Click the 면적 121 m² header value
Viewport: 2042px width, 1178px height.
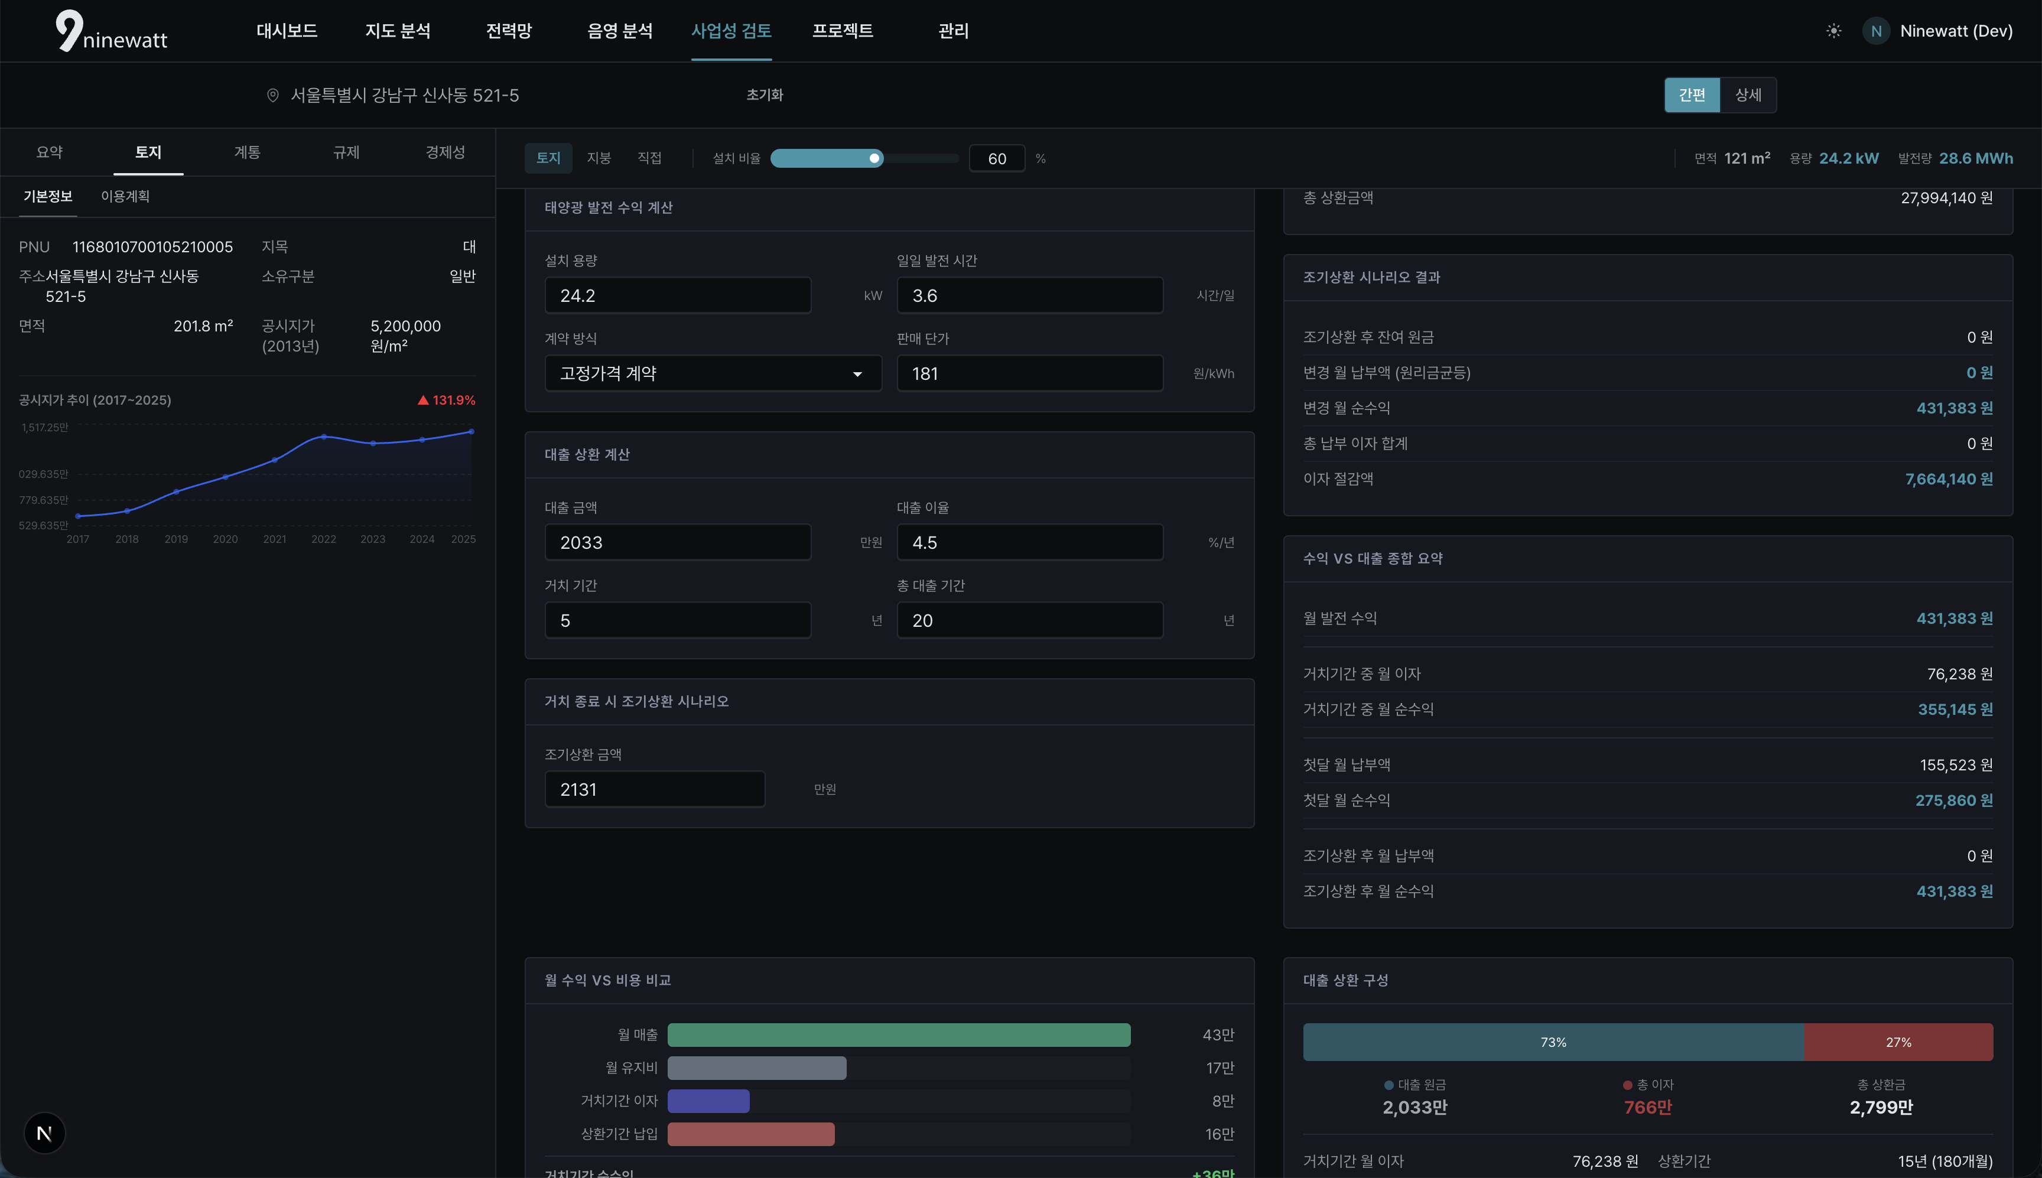pos(1747,158)
